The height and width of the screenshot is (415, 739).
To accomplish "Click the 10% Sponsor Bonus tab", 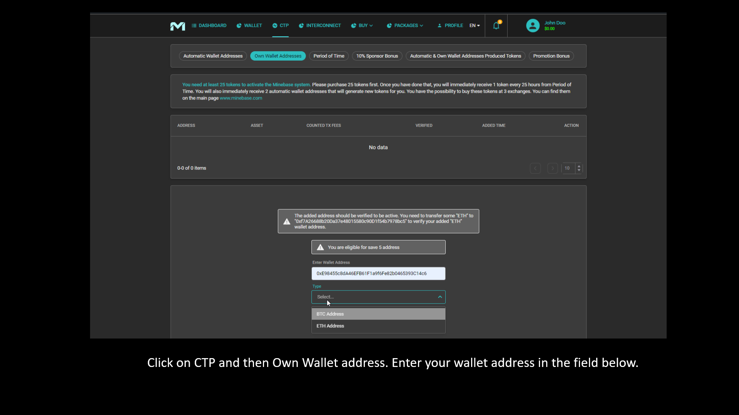I will click(x=377, y=56).
